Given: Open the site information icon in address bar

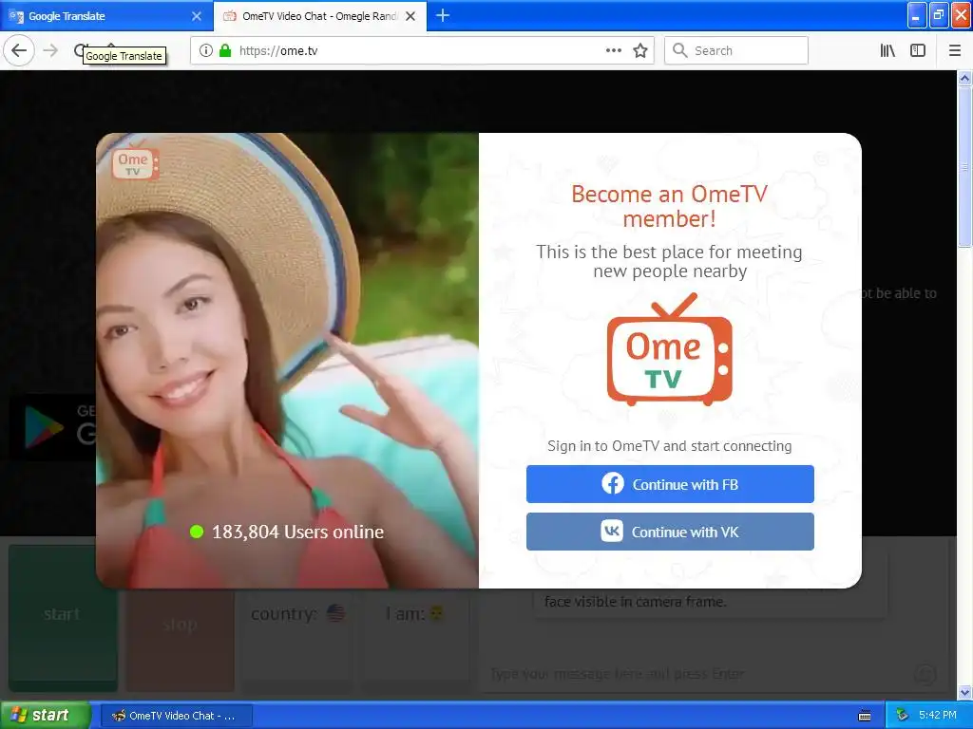Looking at the screenshot, I should click(x=206, y=50).
